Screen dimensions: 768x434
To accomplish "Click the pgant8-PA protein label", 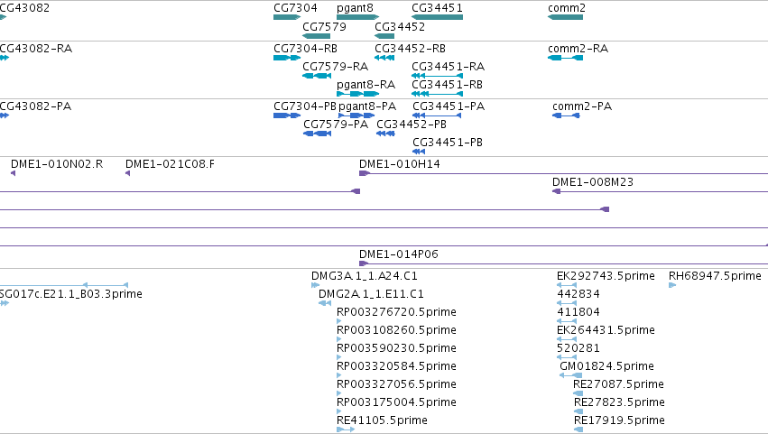I will (x=367, y=106).
